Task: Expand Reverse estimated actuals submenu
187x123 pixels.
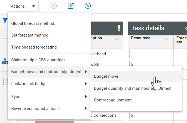Action: pos(49,109)
